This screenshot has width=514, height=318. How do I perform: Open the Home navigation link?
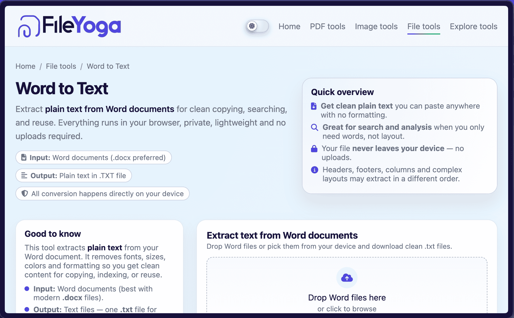click(289, 27)
